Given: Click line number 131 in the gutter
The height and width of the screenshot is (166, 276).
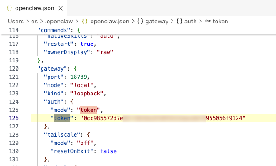Looking at the screenshot, I should click(14, 160).
